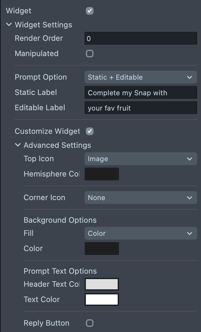The height and width of the screenshot is (332, 201).
Task: Click the Static Label text field
Action: pos(141,93)
